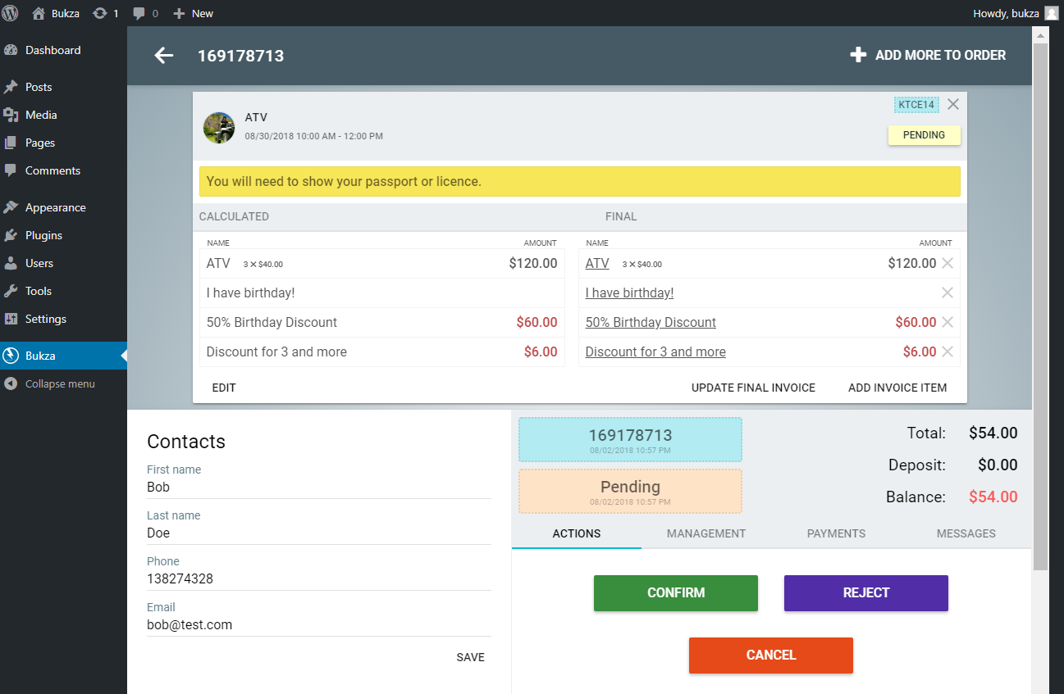Click the Update Final Invoice button
Screen dimensions: 1064x694
point(753,388)
